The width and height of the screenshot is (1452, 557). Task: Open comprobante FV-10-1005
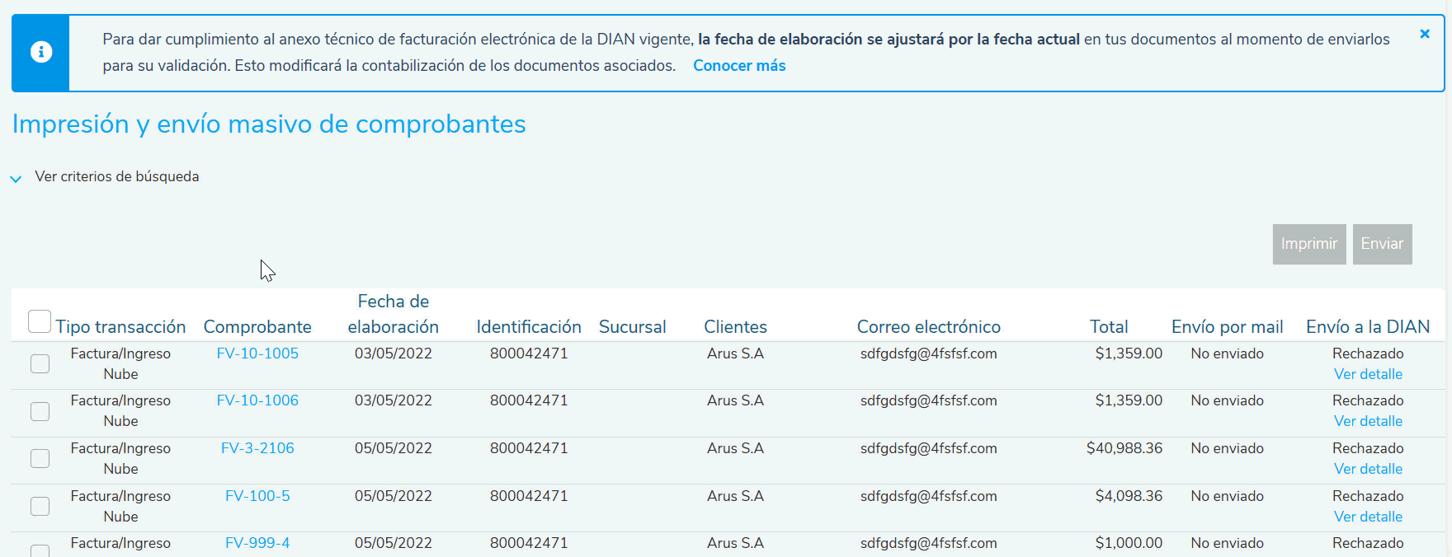[257, 353]
